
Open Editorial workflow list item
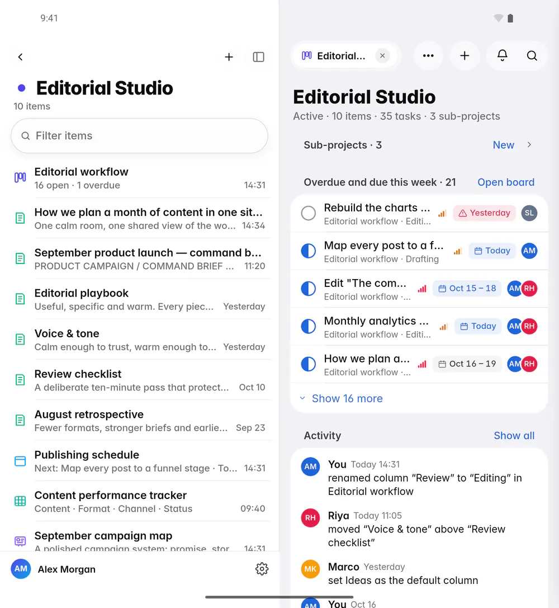139,178
